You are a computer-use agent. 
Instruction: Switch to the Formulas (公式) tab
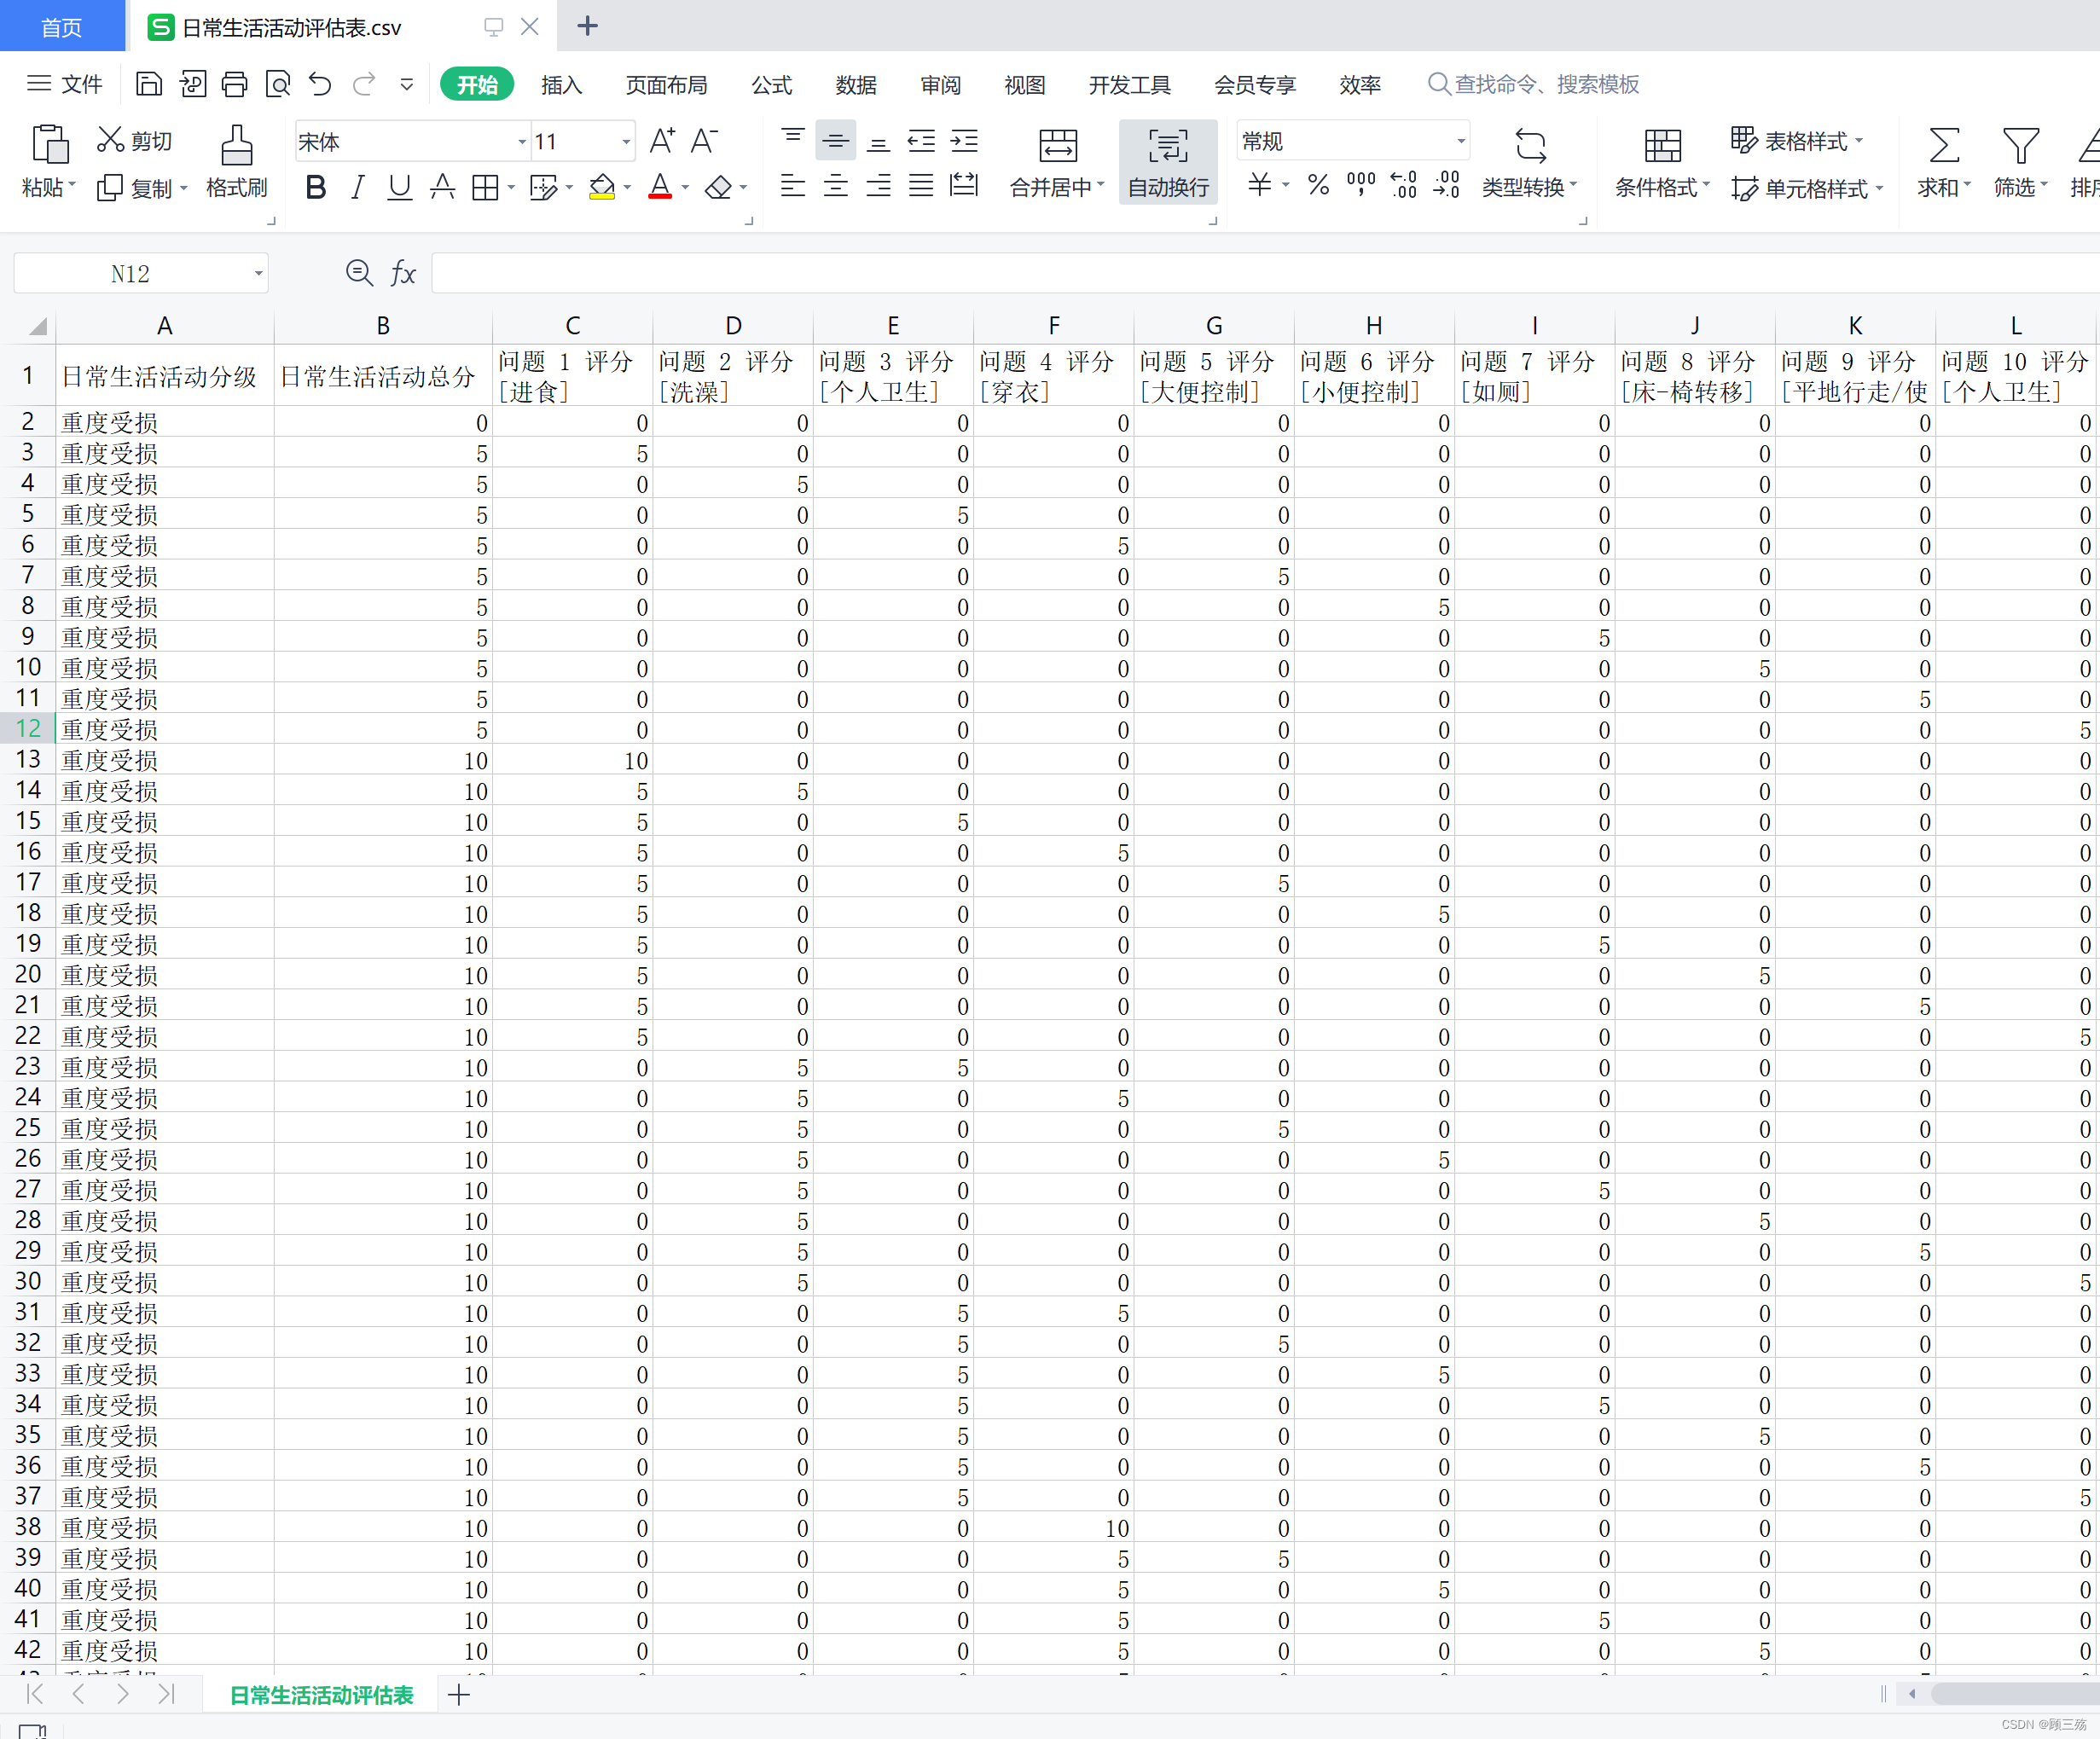point(771,85)
